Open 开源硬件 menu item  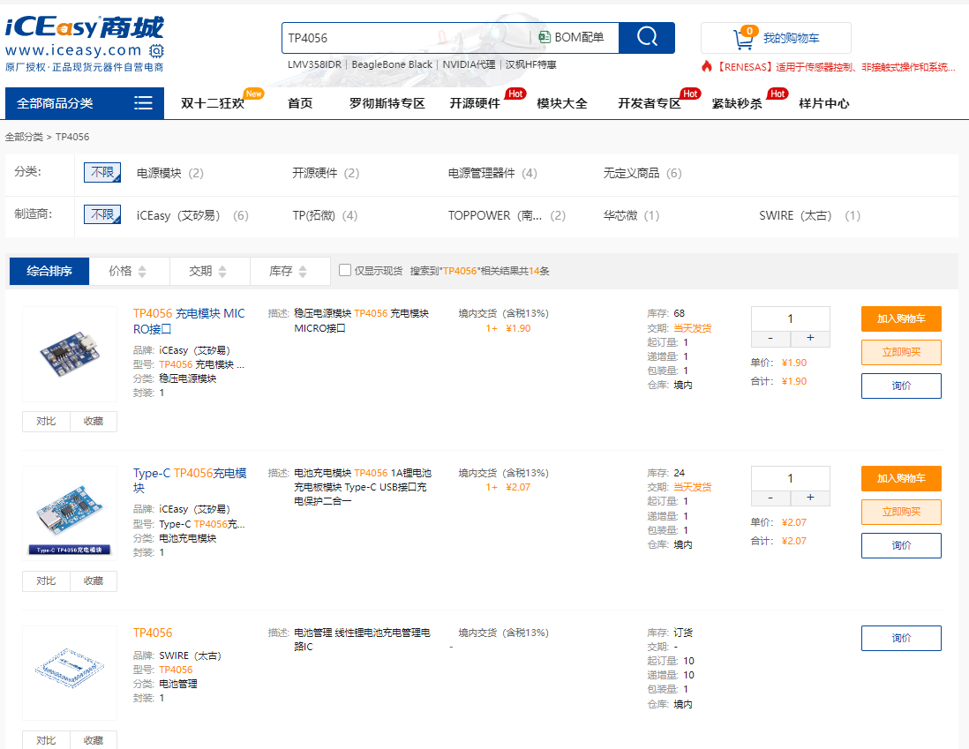point(475,103)
